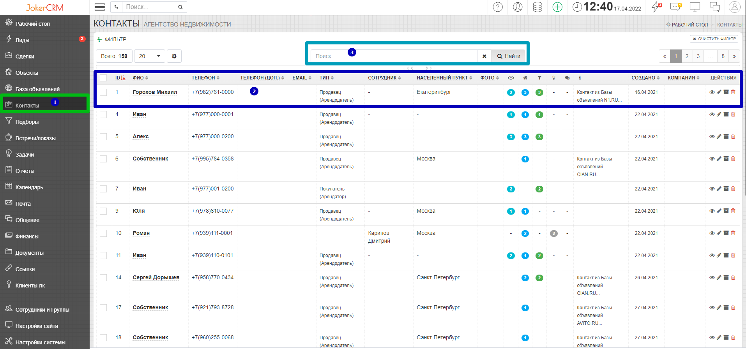Screen dimensions: 746x349
Task: Archive contact Роман using the box icon
Action: point(726,233)
